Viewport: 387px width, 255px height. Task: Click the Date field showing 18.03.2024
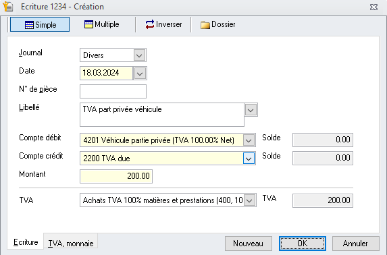pos(107,74)
